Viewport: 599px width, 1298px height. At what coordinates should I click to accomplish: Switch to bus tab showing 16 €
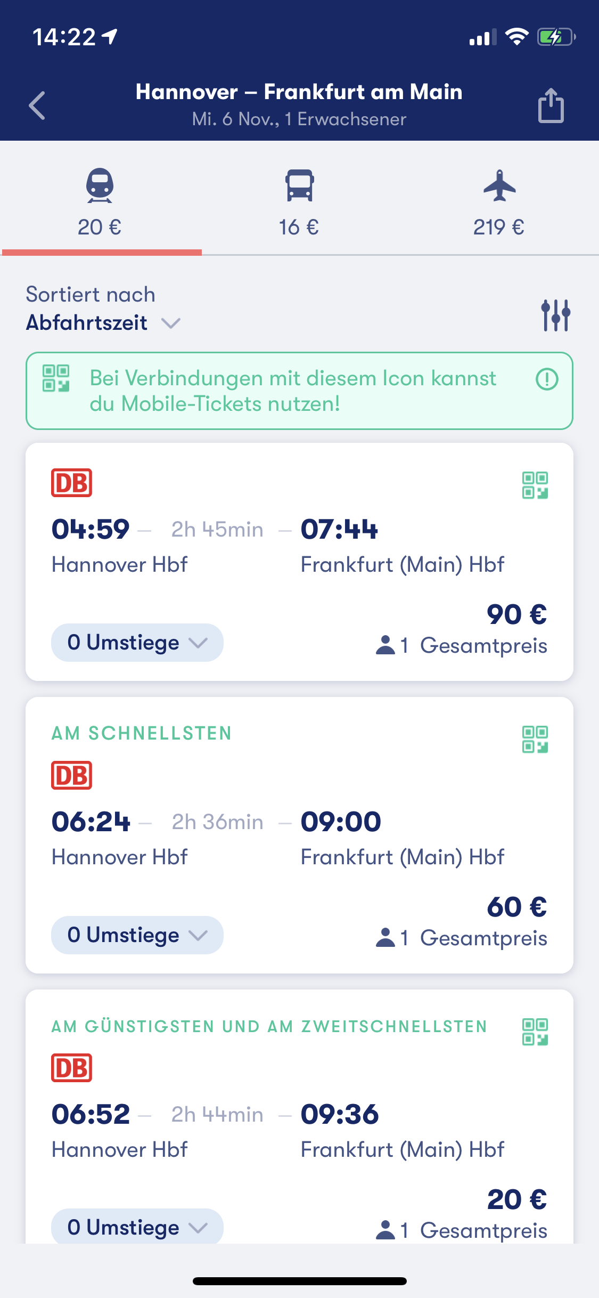pos(299,202)
